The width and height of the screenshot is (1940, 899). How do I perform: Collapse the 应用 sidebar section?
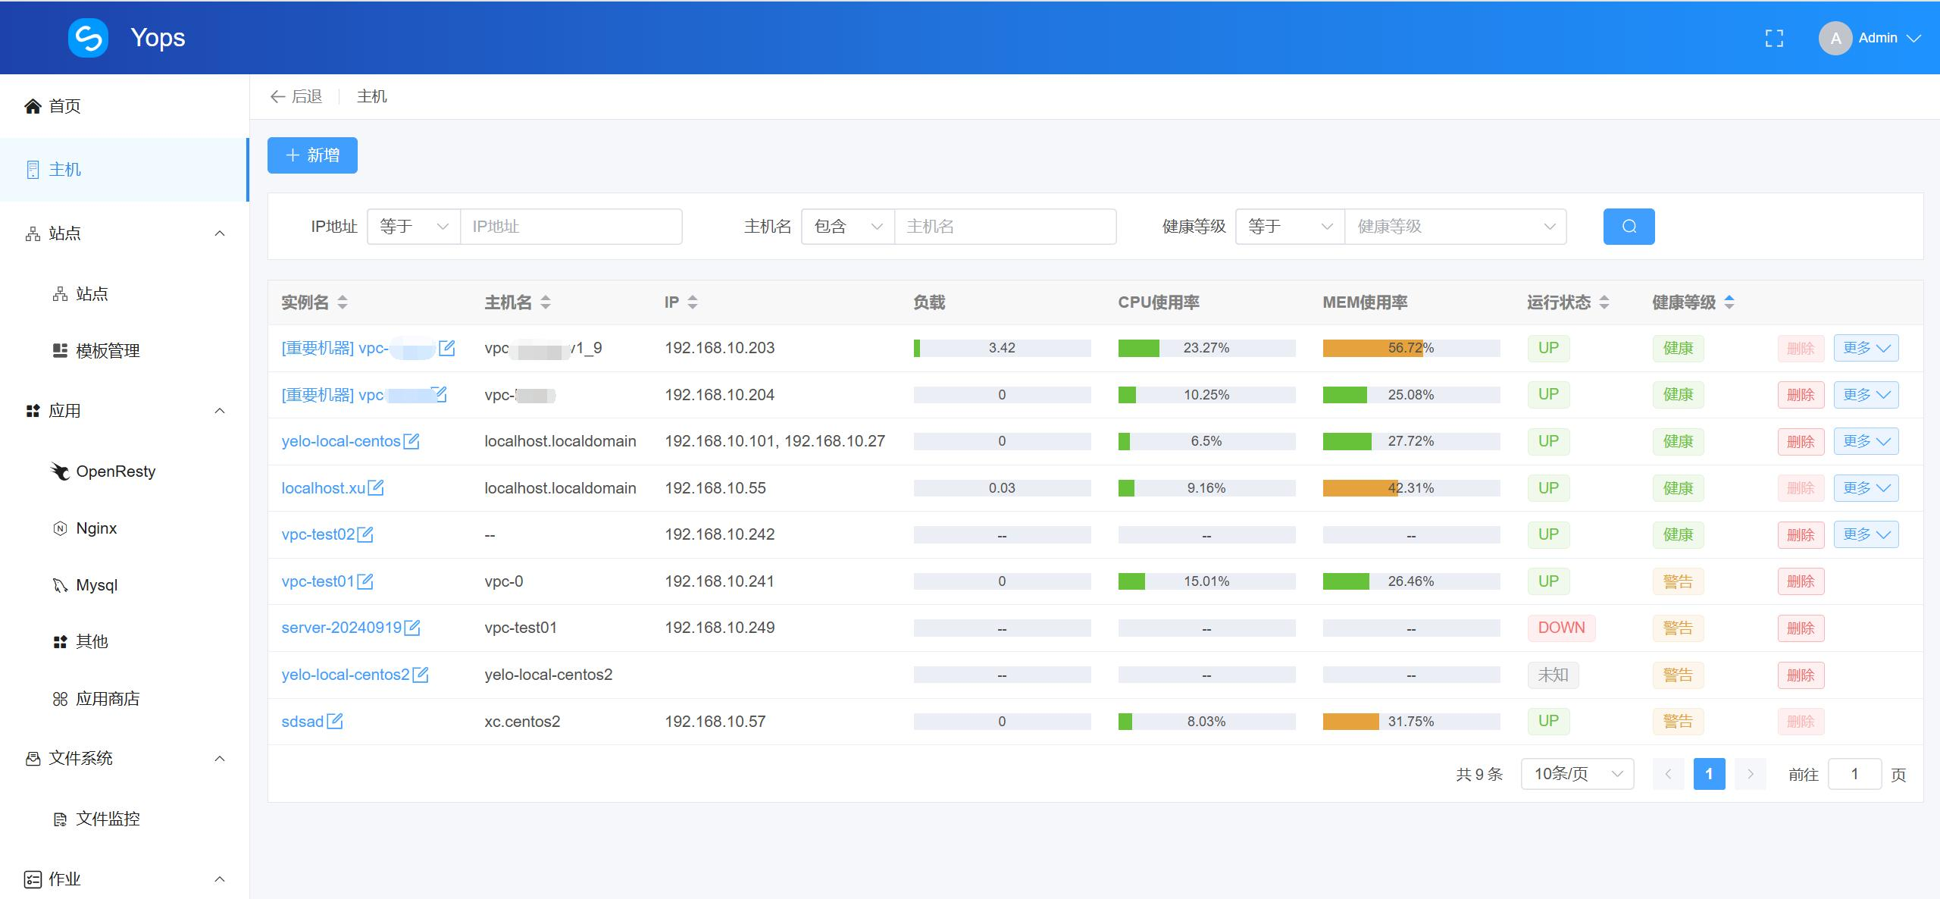219,410
